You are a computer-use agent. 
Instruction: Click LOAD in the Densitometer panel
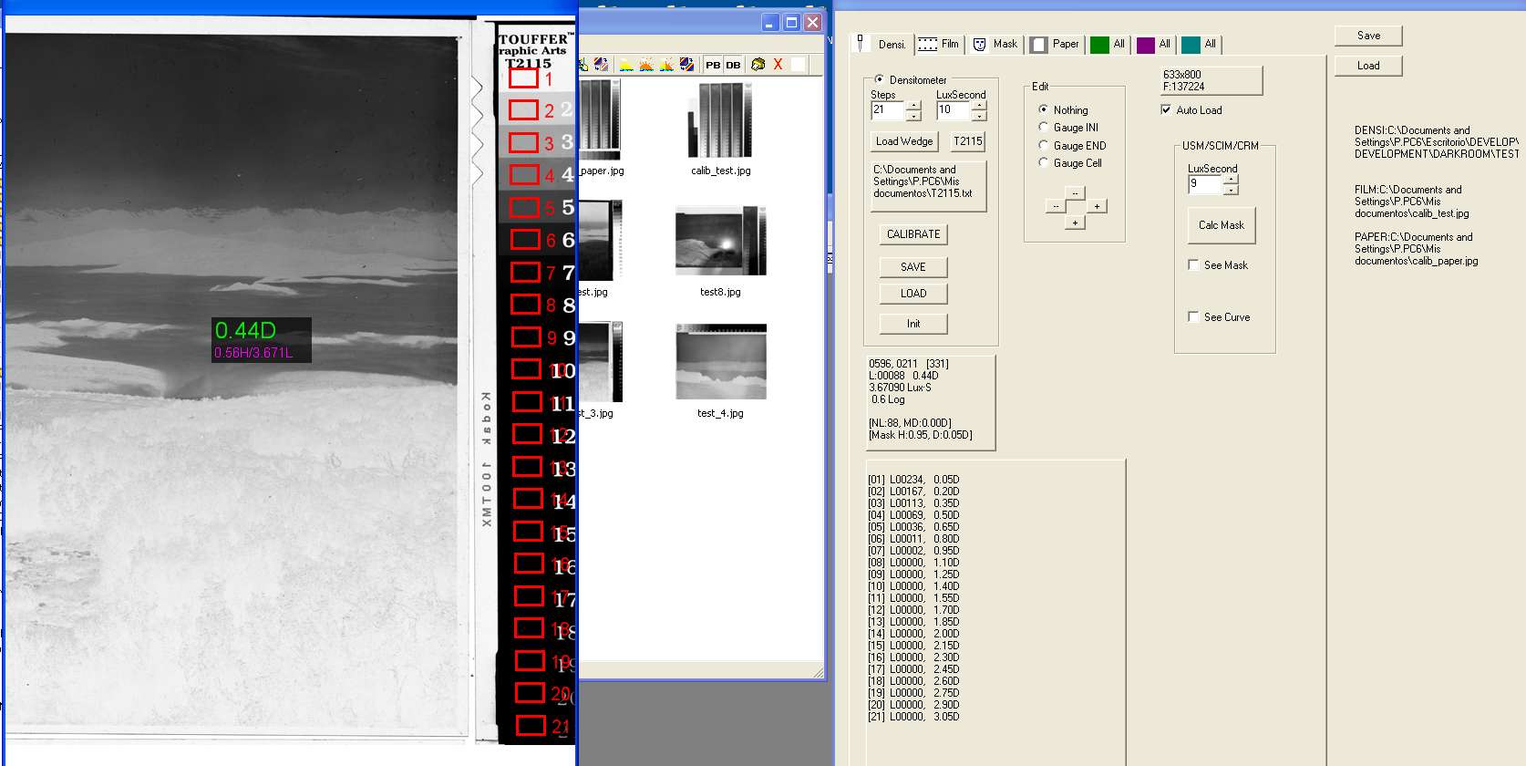point(913,294)
